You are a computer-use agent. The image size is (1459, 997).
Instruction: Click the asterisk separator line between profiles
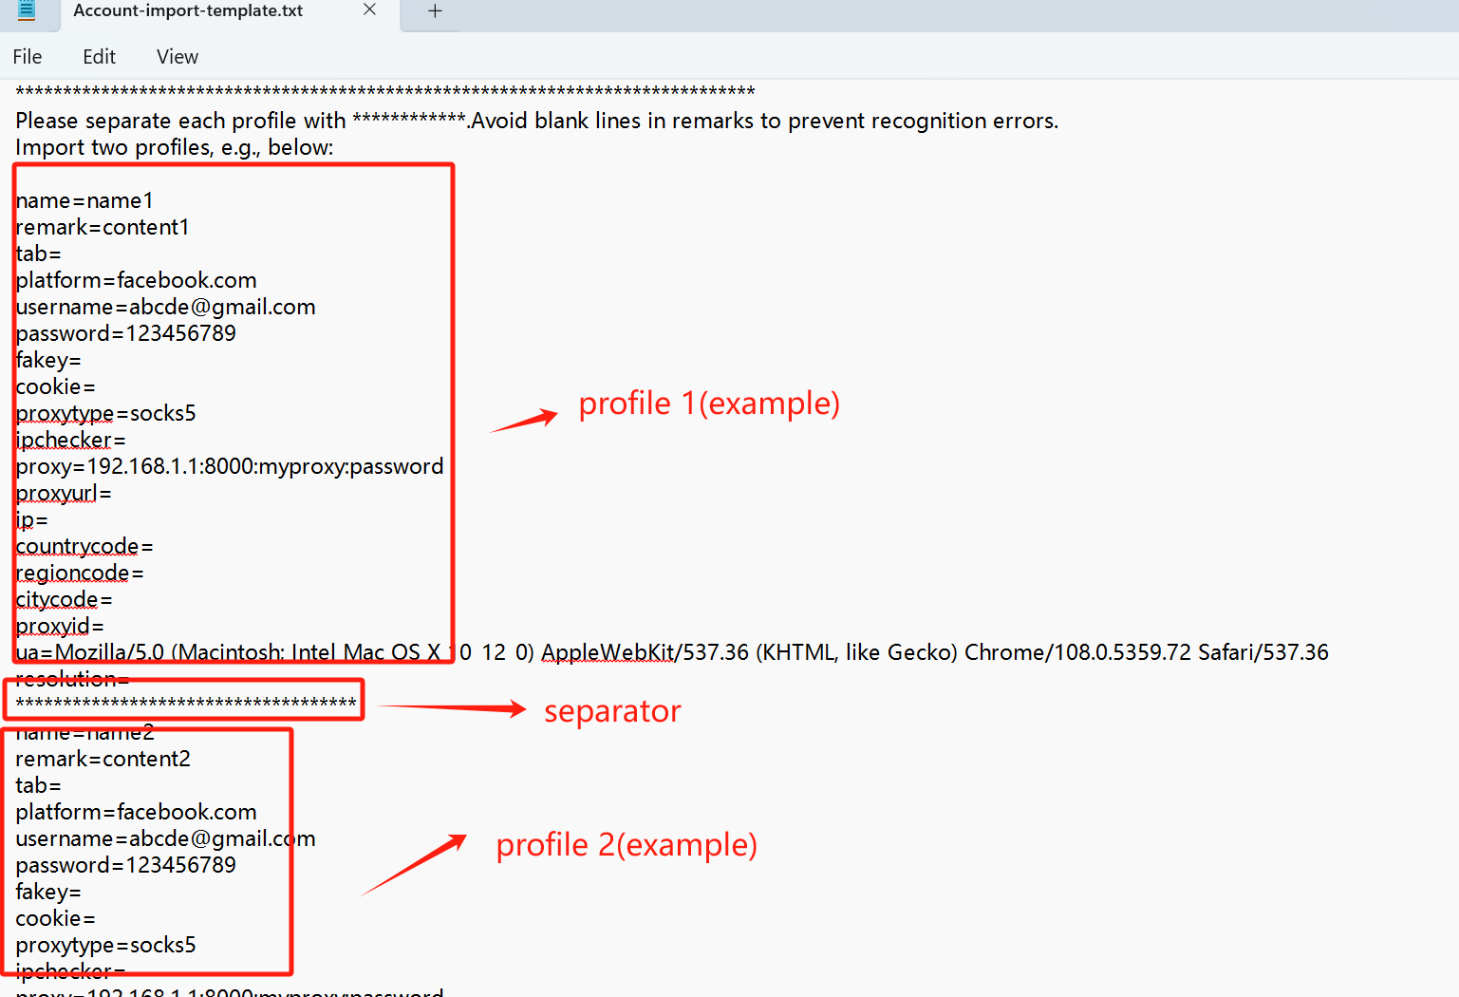(x=184, y=700)
